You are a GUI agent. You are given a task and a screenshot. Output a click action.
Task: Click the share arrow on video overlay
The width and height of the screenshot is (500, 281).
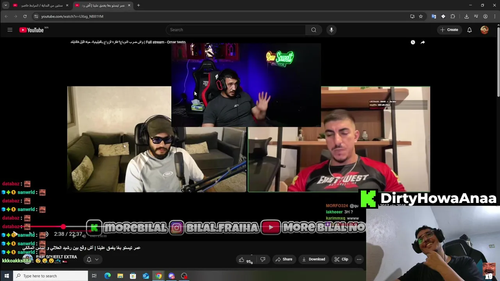[423, 42]
